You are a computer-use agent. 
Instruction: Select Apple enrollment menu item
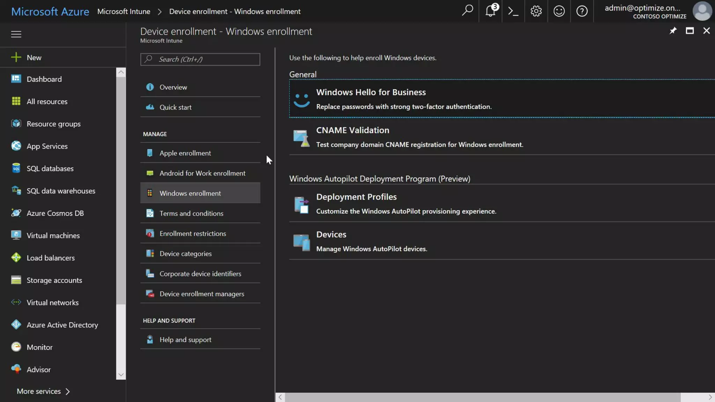185,153
